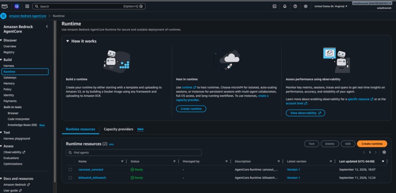Open the help question mark icon
Image resolution: width=396 pixels, height=193 pixels.
click(x=295, y=6)
